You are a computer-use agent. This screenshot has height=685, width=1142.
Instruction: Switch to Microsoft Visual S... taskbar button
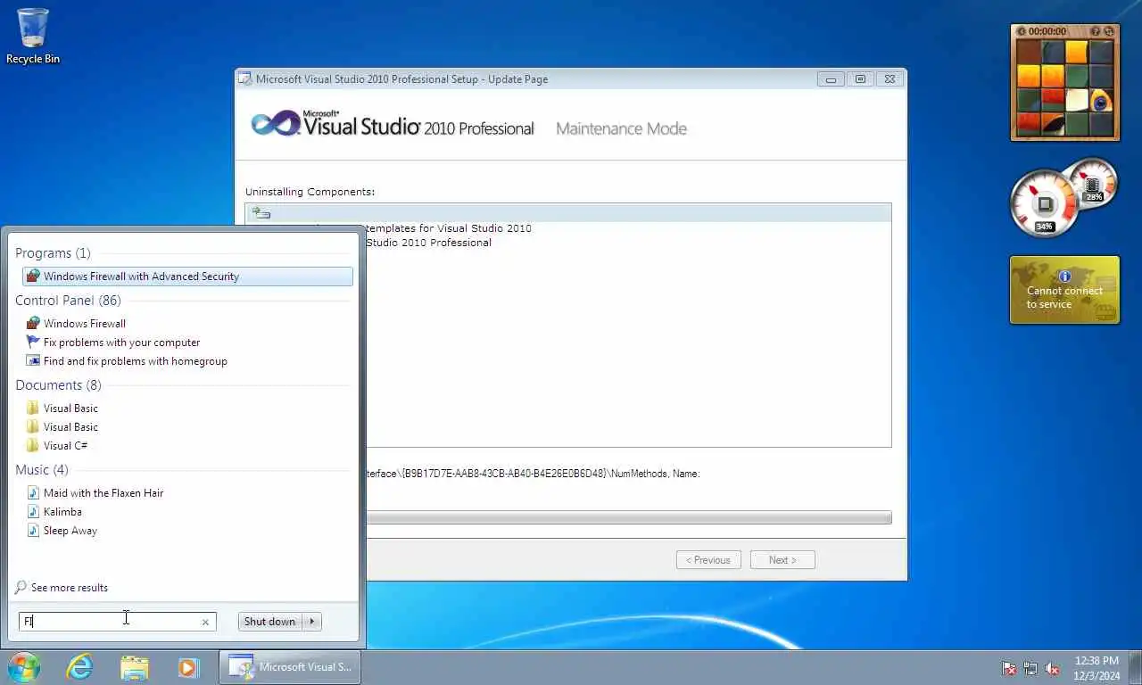coord(290,667)
